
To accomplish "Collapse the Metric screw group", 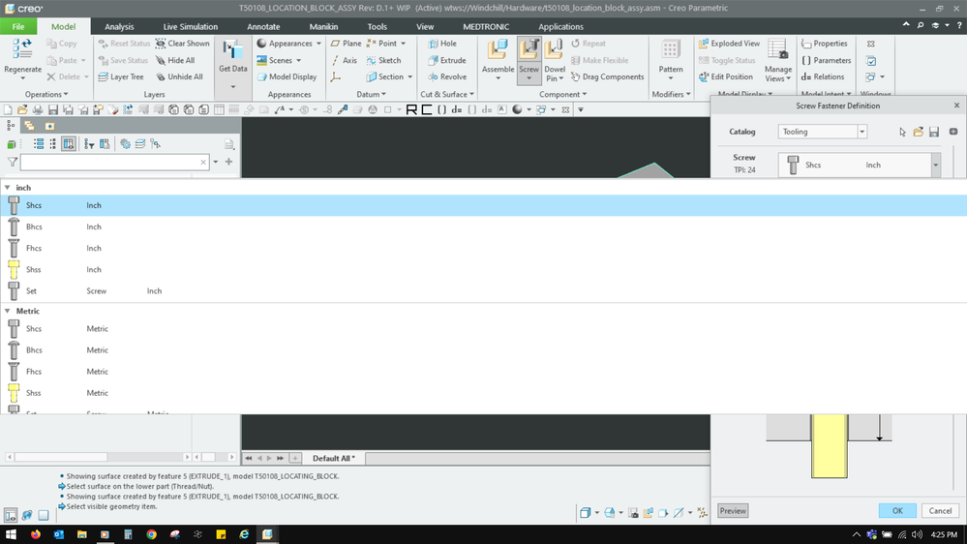I will click(x=8, y=311).
